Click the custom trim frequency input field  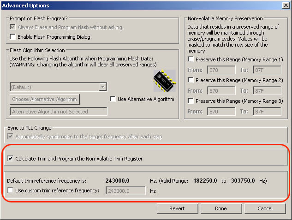click(125, 191)
